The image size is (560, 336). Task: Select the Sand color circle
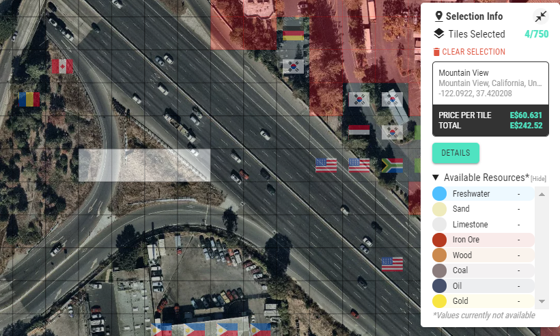click(439, 209)
